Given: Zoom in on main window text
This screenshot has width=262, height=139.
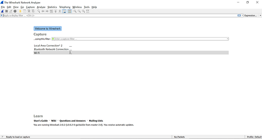Looking at the screenshot, I should (75, 11).
